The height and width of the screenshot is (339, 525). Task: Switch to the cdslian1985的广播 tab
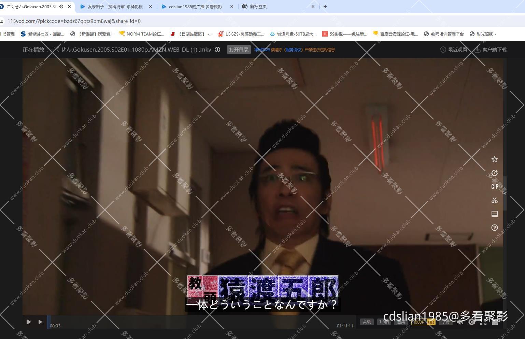(x=195, y=6)
